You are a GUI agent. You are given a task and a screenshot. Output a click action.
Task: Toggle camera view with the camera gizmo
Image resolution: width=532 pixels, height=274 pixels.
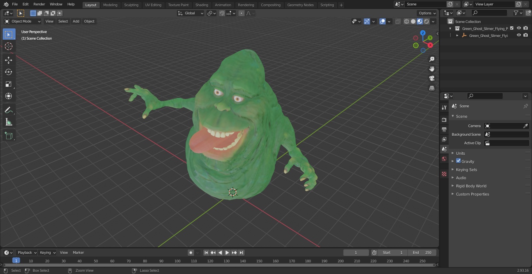coord(432,79)
